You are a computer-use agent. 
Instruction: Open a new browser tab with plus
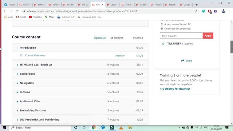(197, 5)
